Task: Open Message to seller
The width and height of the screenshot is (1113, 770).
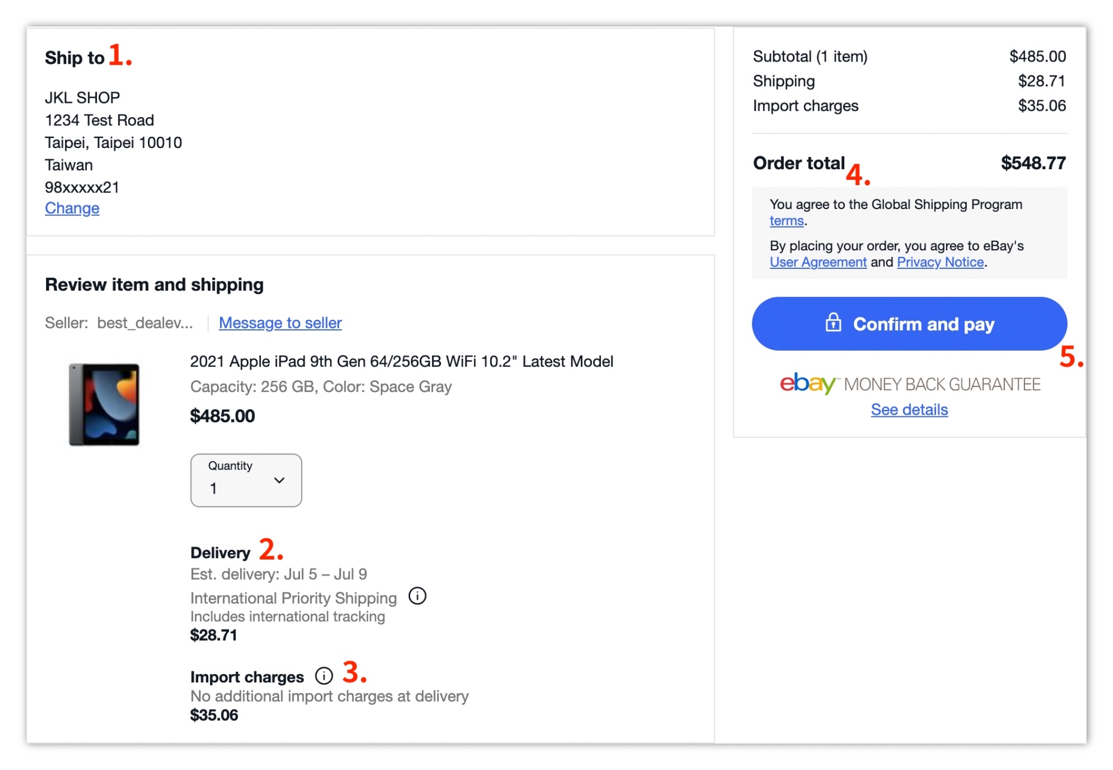Action: [280, 322]
